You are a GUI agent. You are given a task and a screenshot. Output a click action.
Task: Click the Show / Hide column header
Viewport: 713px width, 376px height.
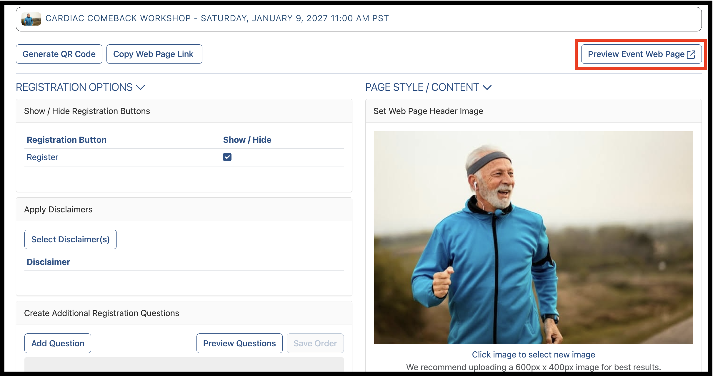(x=247, y=140)
